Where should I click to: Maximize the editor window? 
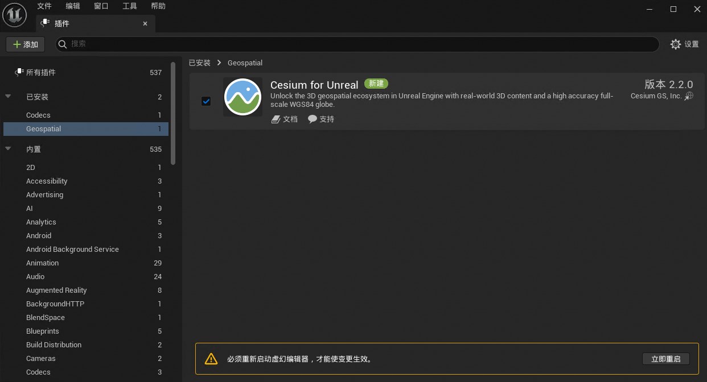point(673,9)
